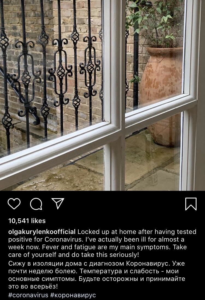The width and height of the screenshot is (205, 300).
Task: Click the caption line ending 'this seriously!'
Action: tap(74, 255)
